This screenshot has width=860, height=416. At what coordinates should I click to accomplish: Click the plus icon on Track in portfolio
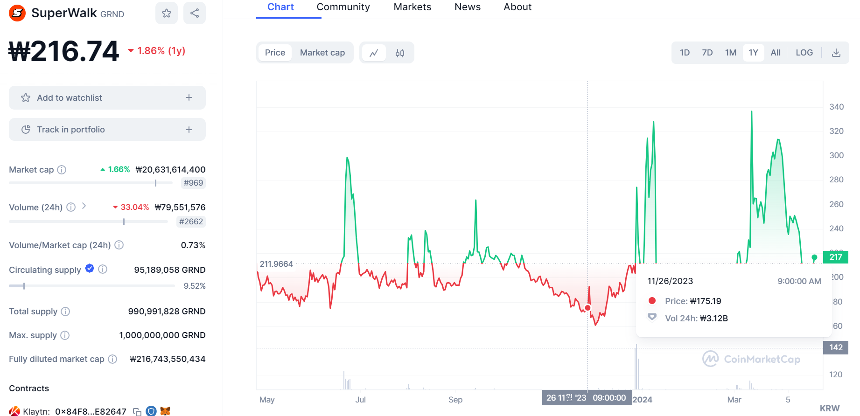(x=189, y=129)
